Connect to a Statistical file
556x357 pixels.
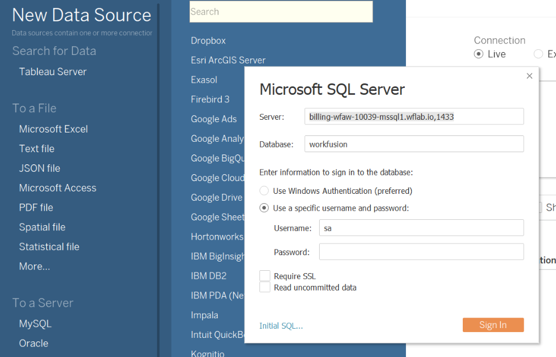49,247
